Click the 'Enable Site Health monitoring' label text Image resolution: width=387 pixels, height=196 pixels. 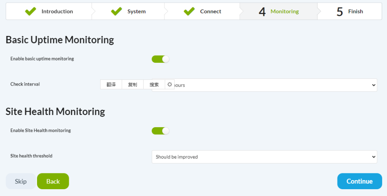(x=40, y=131)
